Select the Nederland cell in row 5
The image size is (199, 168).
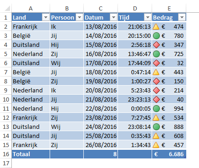(x=31, y=54)
